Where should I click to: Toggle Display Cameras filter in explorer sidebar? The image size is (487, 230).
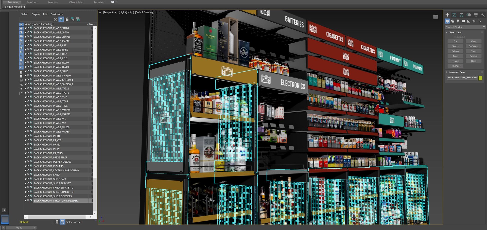point(21,36)
